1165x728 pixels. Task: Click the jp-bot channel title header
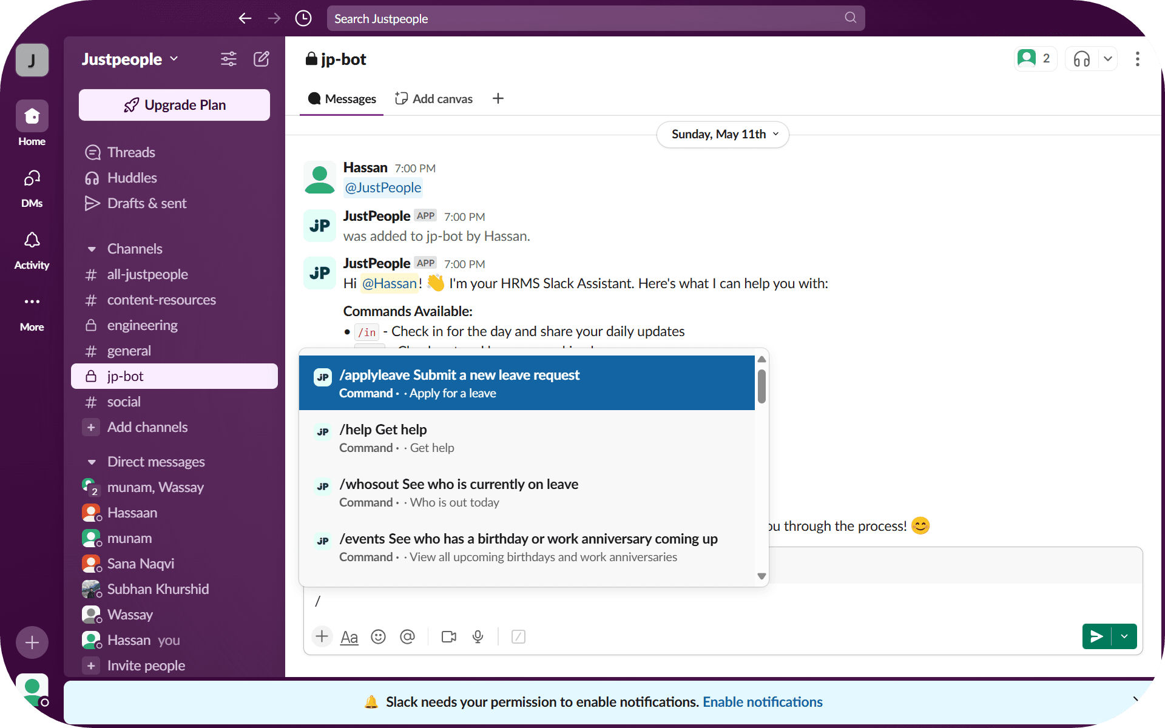coord(336,59)
